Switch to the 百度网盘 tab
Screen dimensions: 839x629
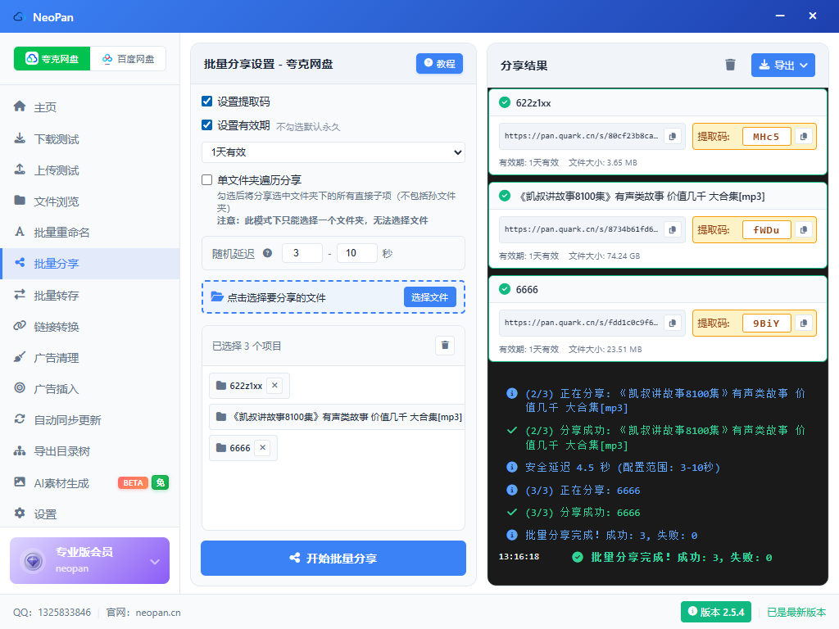pyautogui.click(x=128, y=59)
